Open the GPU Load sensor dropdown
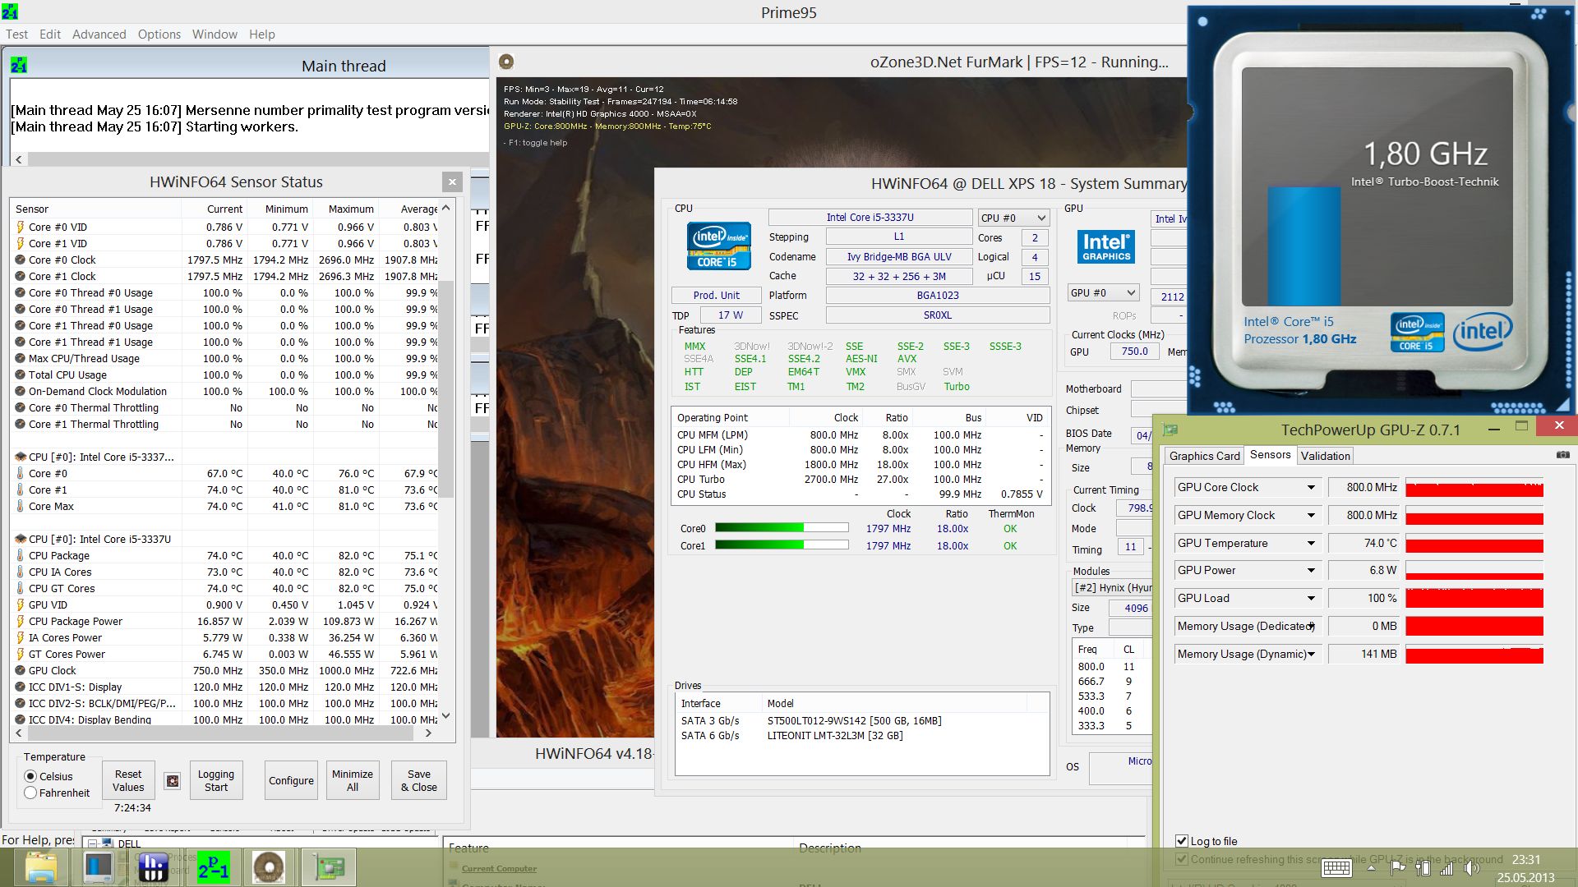Viewport: 1578px width, 887px height. point(1311,598)
